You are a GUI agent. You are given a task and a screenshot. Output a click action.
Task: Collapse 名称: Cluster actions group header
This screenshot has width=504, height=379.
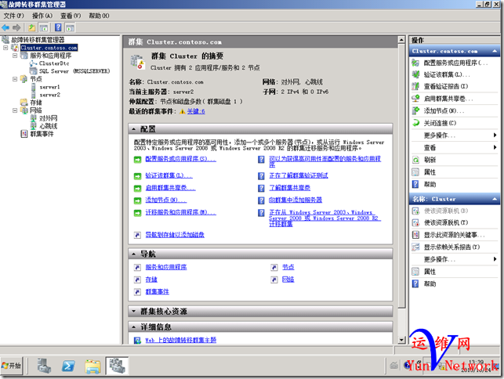[455, 199]
